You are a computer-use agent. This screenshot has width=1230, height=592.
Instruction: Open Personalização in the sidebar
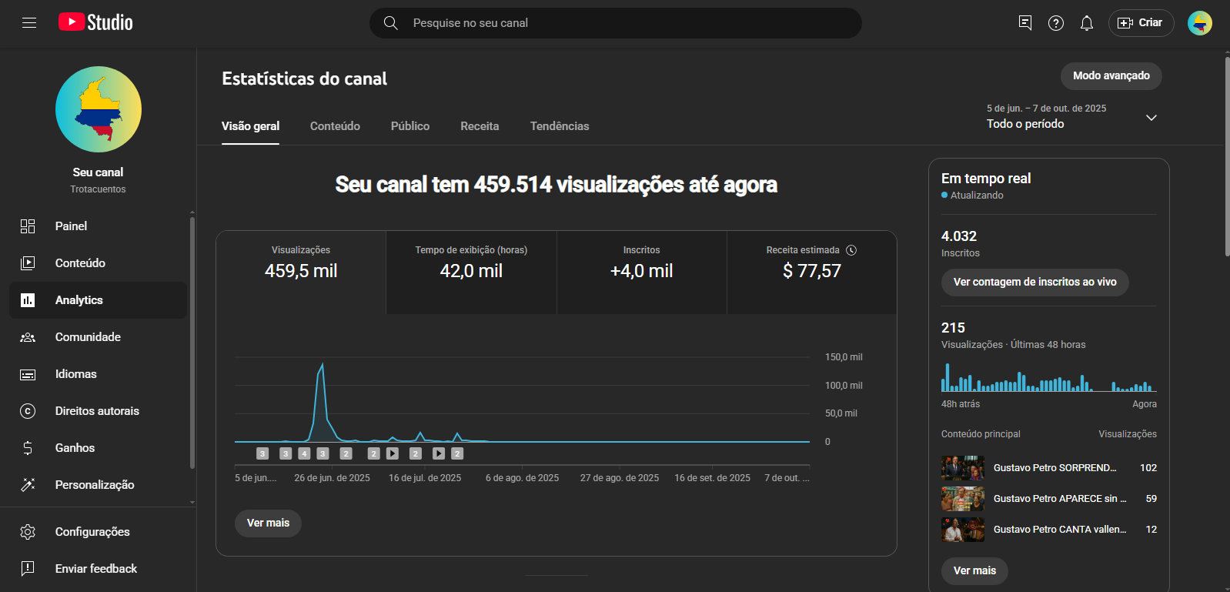[x=98, y=485]
